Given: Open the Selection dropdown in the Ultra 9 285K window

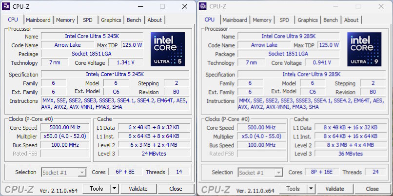Looking at the screenshot, I should [278, 172].
